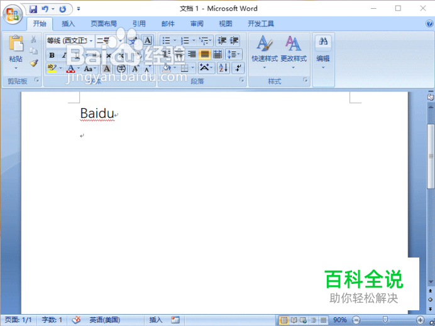Switch to the 插入 tab
Image resolution: width=435 pixels, height=326 pixels.
tap(69, 24)
